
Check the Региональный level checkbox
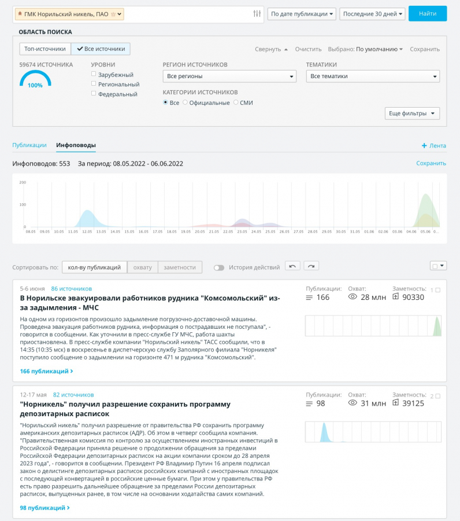coord(94,83)
